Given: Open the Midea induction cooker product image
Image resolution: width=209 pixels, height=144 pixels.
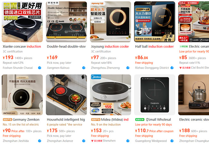Looking at the screenshot, I should point(111,95).
